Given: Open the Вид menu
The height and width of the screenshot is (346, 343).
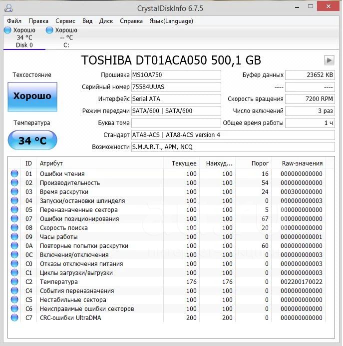Looking at the screenshot, I should 87,21.
